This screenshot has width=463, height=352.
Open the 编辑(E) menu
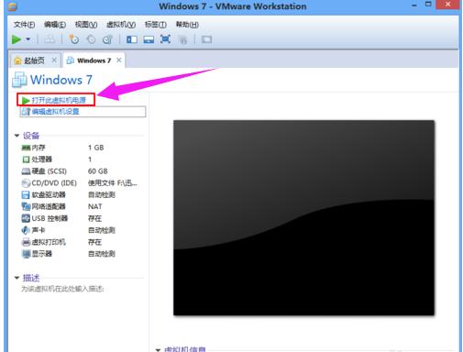tap(55, 25)
